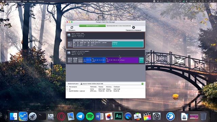
Task: Open Spotlight search in the menu bar
Action: (206, 1)
